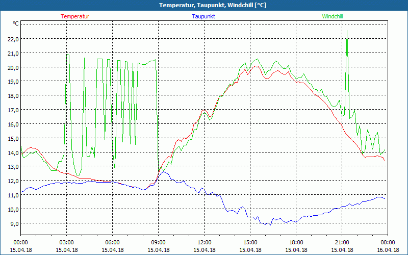Click the 18:00 time axis label
The image size is (408, 255).
click(296, 243)
